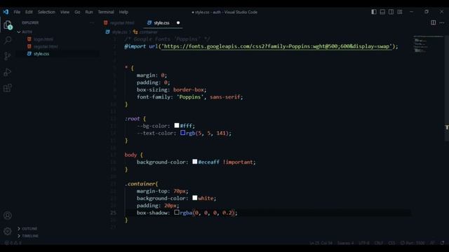
Task: Click .container in the breadcrumb
Action: pos(148,32)
